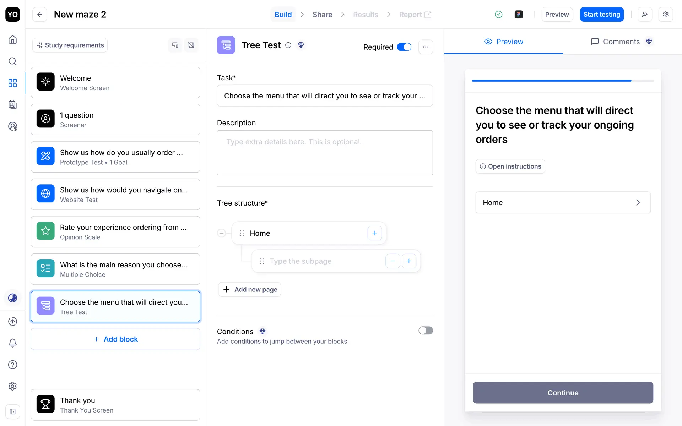Image resolution: width=682 pixels, height=426 pixels.
Task: Open the help question mark icon
Action: [12, 365]
